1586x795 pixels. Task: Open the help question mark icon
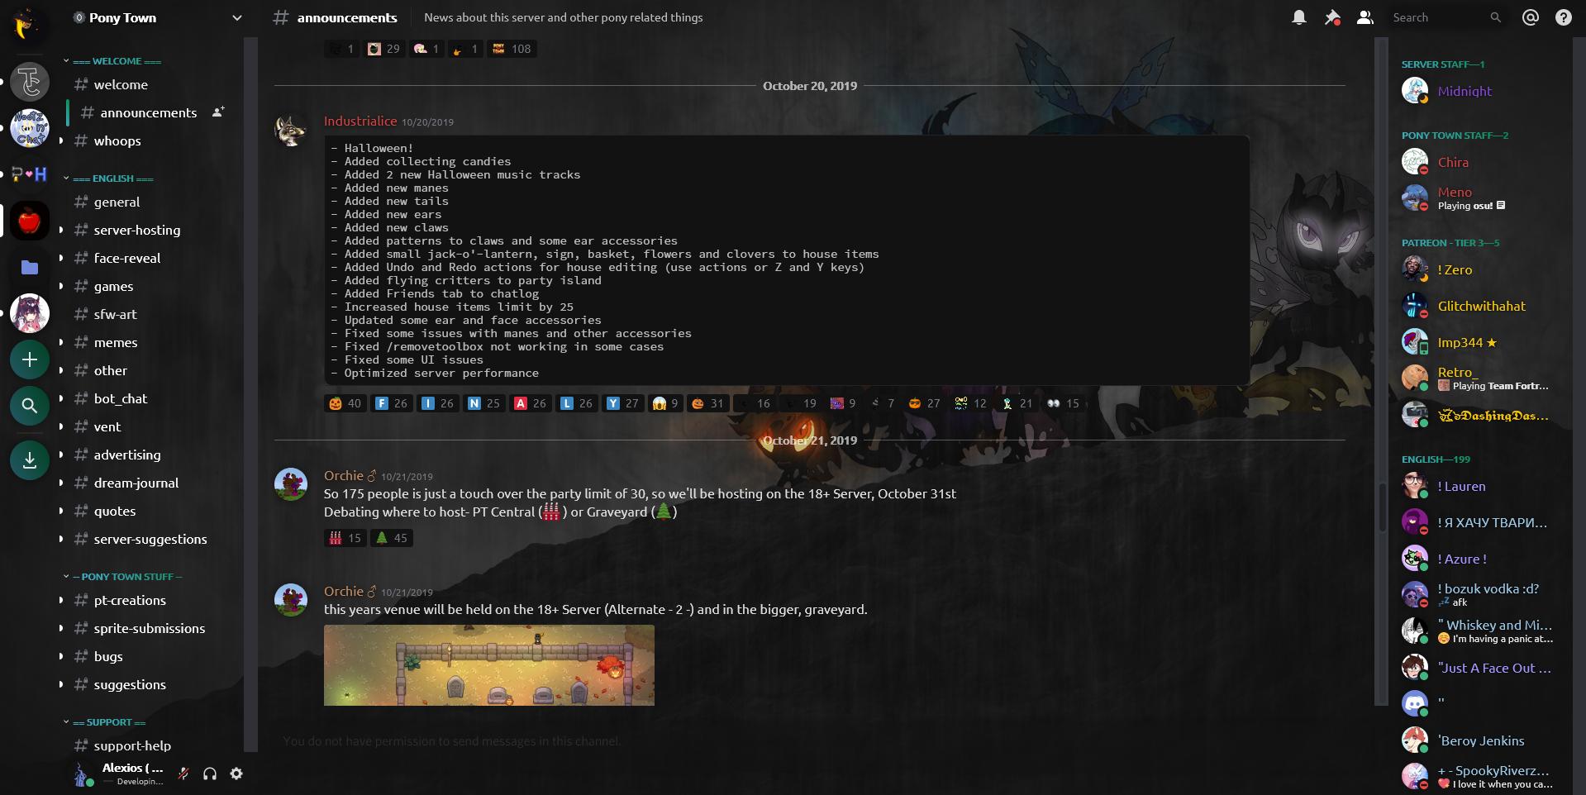tap(1563, 17)
